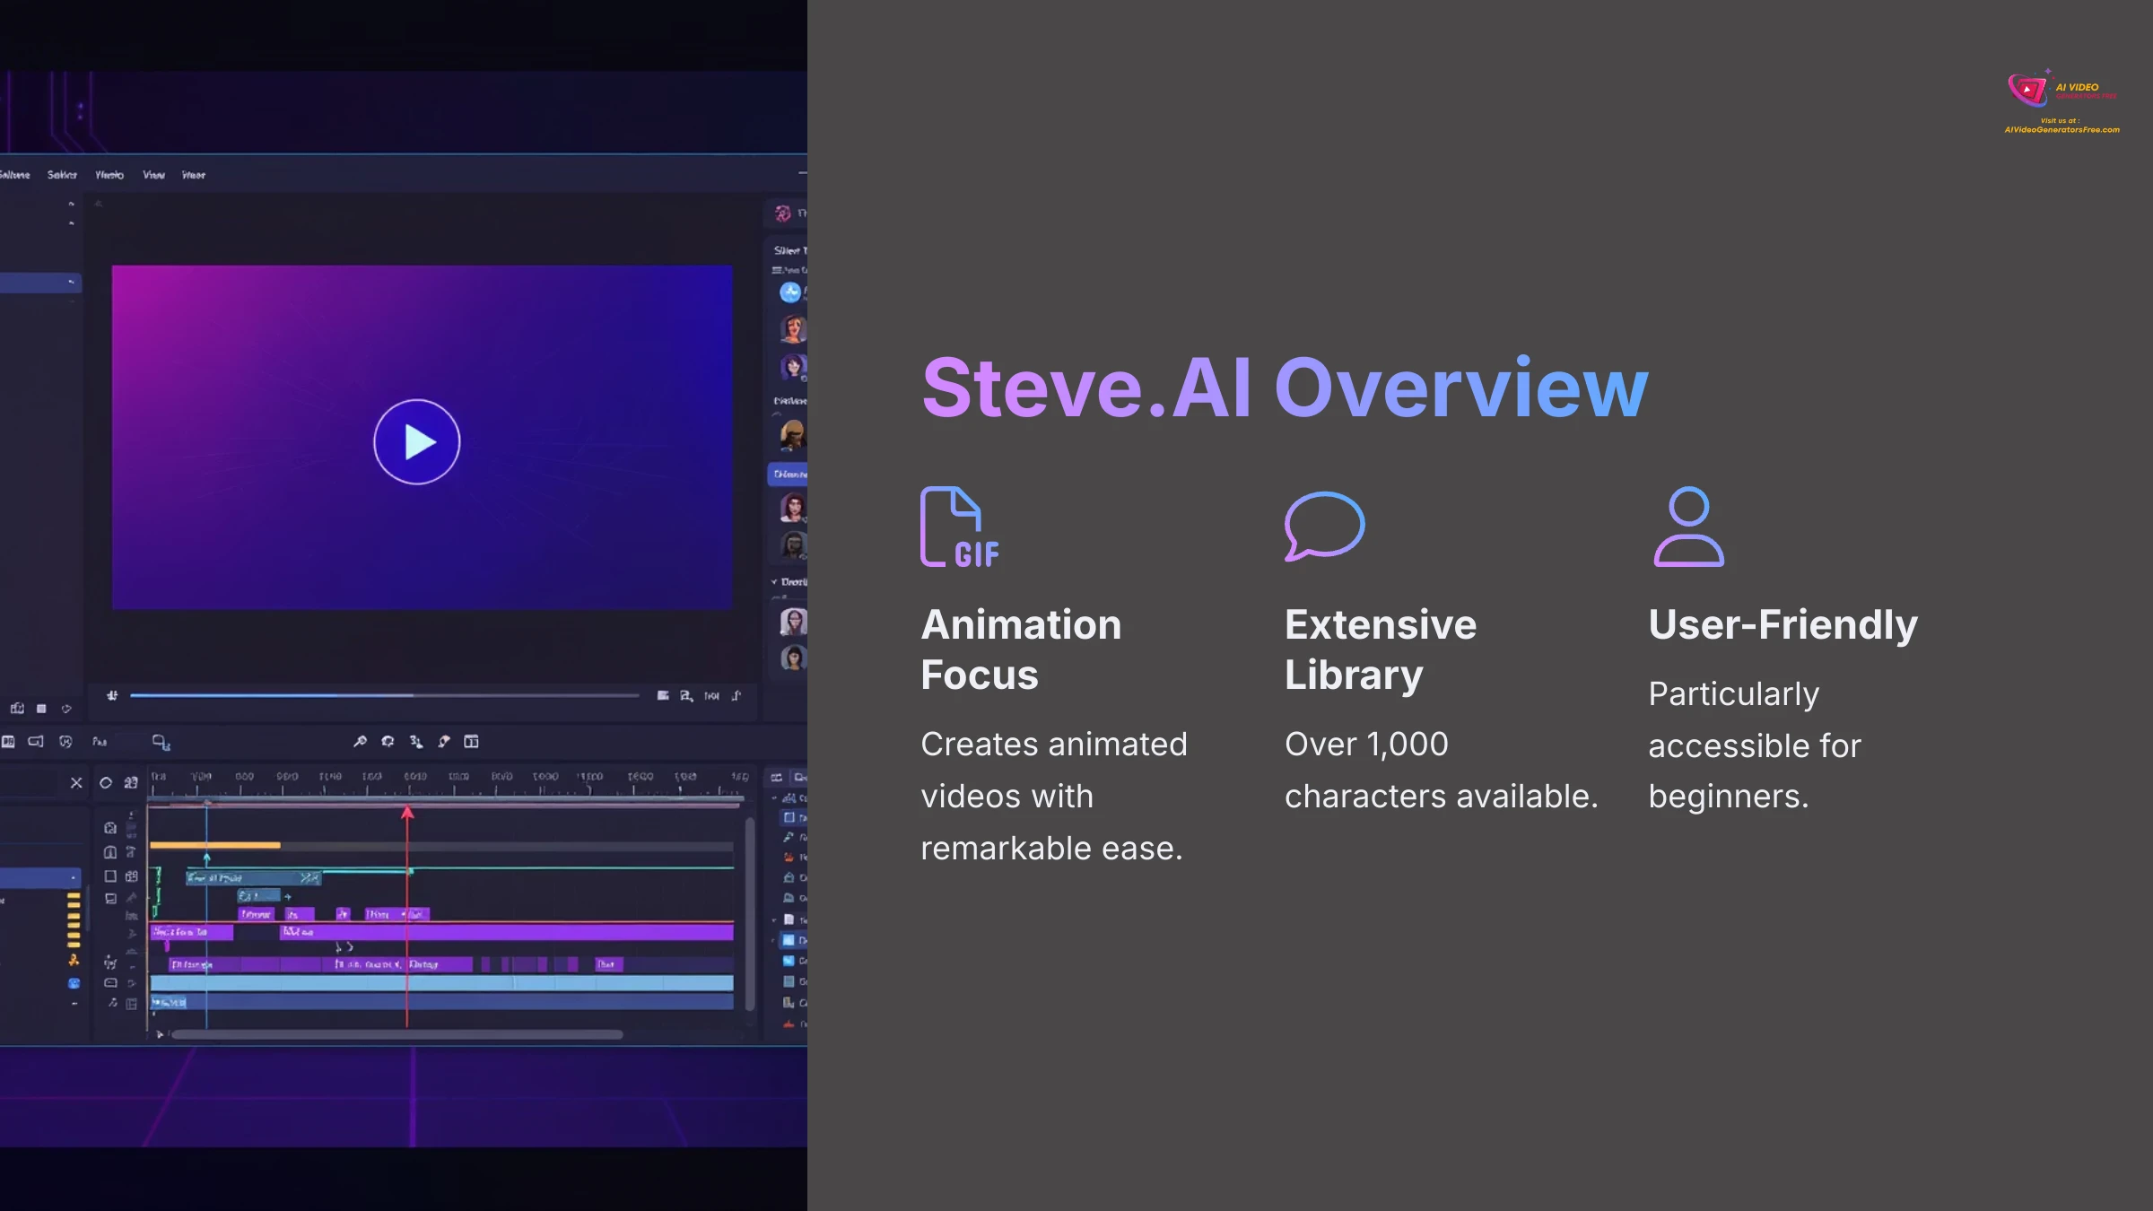
Task: Click the music note icon in bottom track header
Action: pyautogui.click(x=113, y=1003)
